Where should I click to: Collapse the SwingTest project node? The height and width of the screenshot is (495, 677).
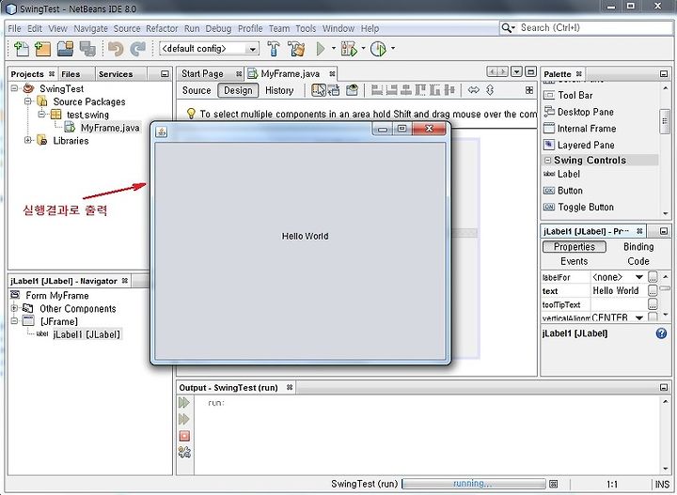click(x=14, y=88)
